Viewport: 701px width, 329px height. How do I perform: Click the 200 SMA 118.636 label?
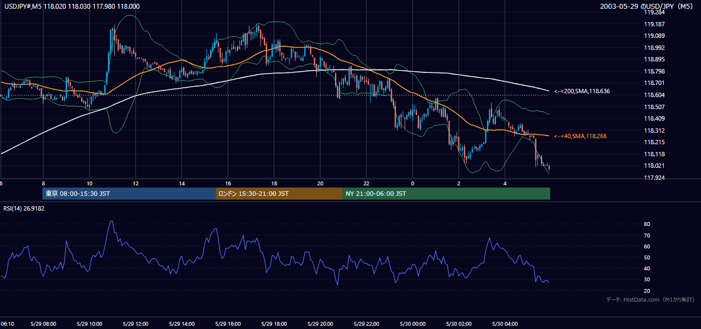(x=581, y=91)
